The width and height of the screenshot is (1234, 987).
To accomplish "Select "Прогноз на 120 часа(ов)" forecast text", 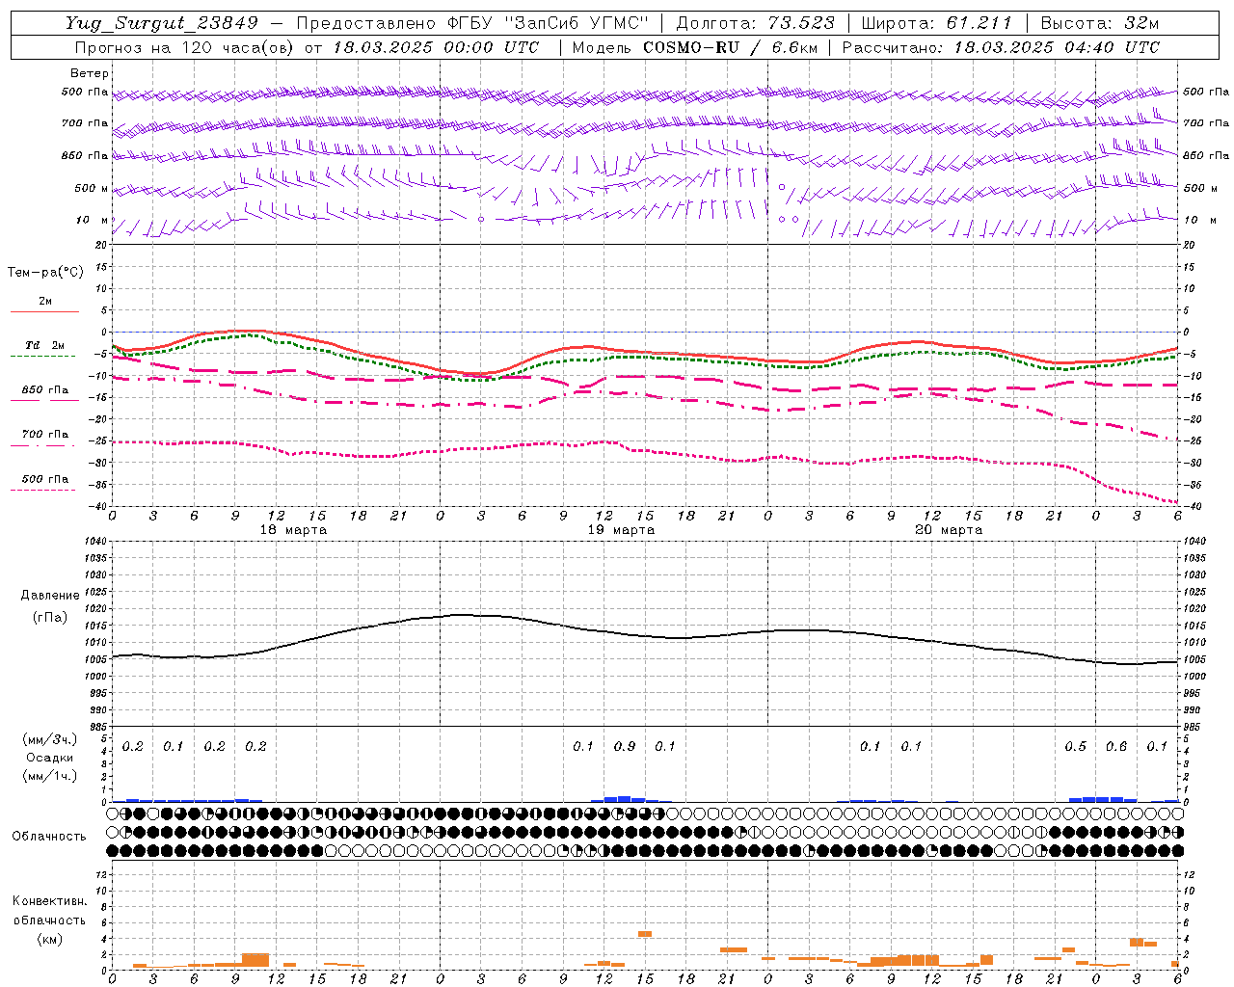I will point(185,47).
